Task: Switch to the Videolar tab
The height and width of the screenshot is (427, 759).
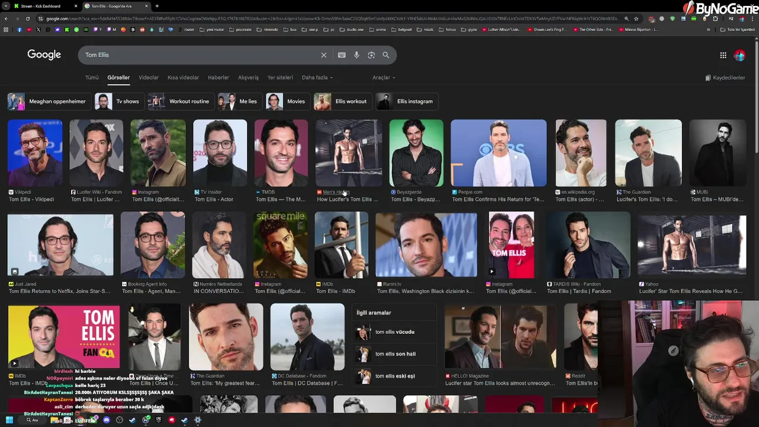Action: [x=149, y=78]
